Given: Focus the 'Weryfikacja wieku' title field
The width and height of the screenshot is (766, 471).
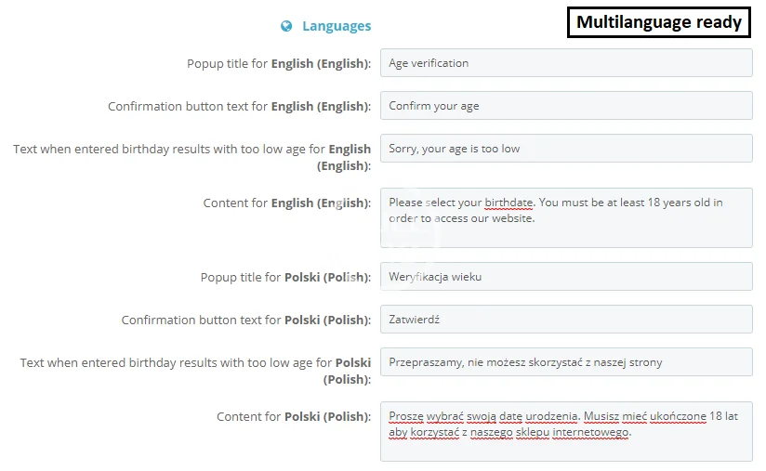Looking at the screenshot, I should [x=565, y=277].
